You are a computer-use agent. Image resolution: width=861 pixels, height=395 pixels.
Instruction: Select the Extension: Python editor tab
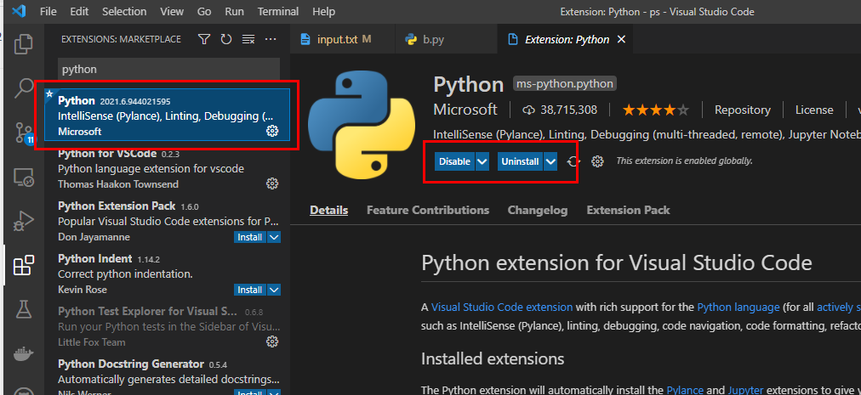tap(566, 39)
